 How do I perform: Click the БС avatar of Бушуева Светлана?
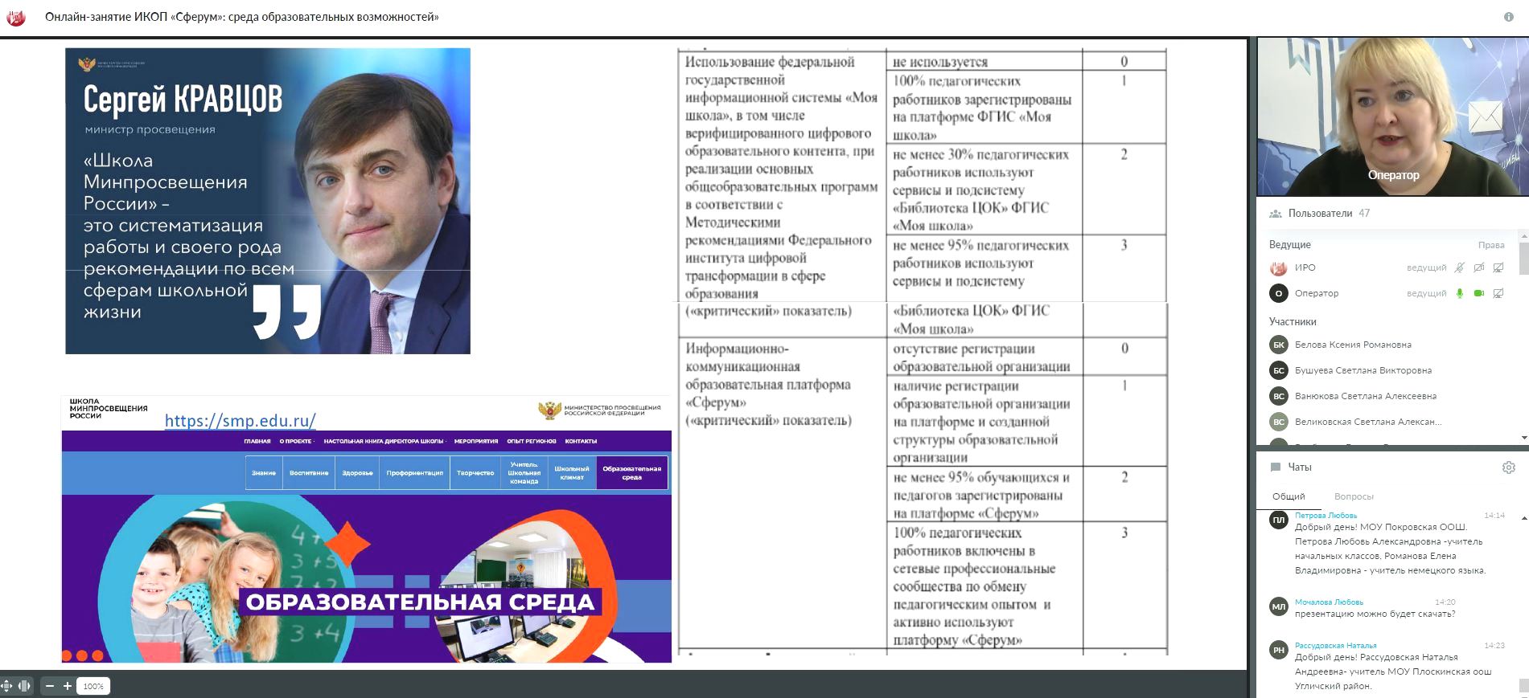1278,370
